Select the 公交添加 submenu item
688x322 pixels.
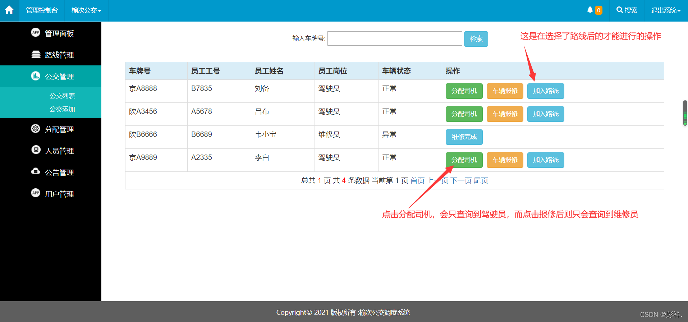pos(62,109)
